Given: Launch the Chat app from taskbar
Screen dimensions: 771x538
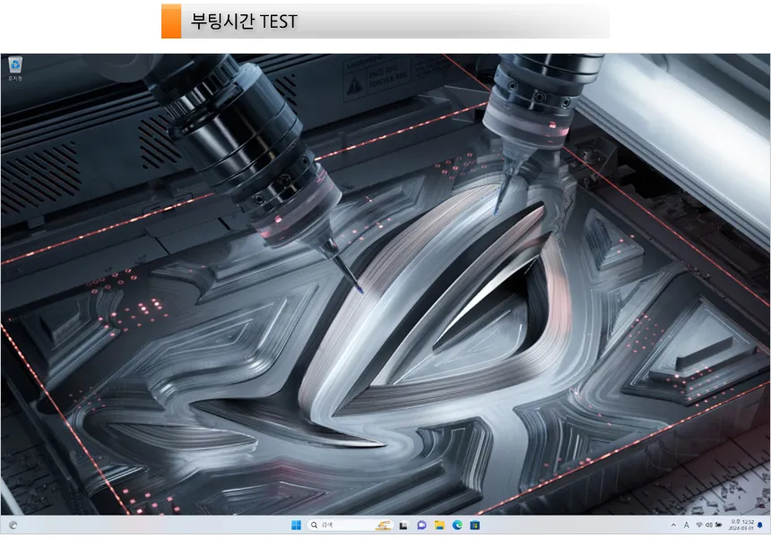Looking at the screenshot, I should 421,525.
